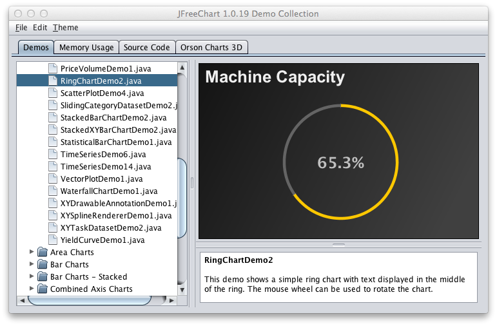Screen dimensions: 497x326
Task: Open the File menu
Action: pyautogui.click(x=21, y=28)
